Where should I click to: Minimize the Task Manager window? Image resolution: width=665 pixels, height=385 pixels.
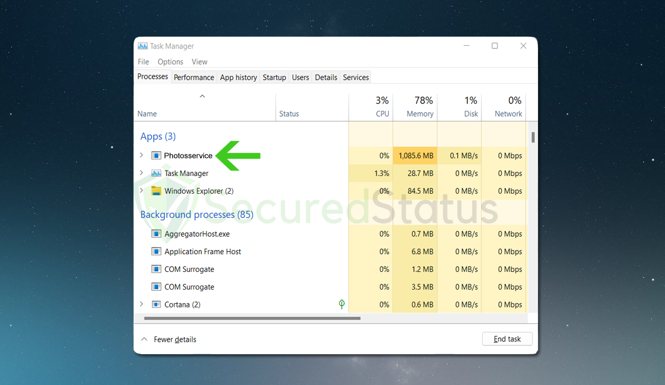pos(467,46)
